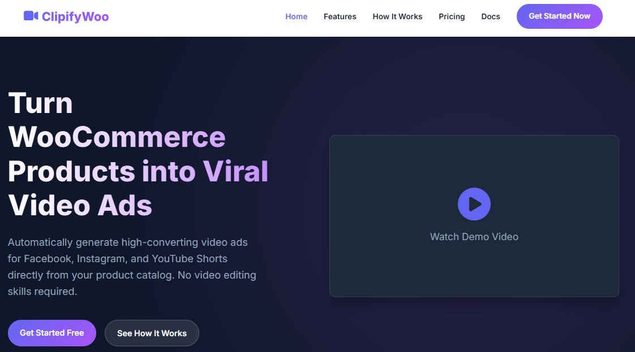This screenshot has height=352, width=635.
Task: Click the purple word Viral in the headline
Action: point(235,171)
